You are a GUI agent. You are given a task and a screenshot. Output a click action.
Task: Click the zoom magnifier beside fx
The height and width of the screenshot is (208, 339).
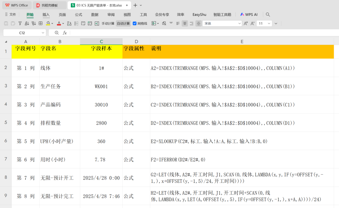pyautogui.click(x=57, y=33)
